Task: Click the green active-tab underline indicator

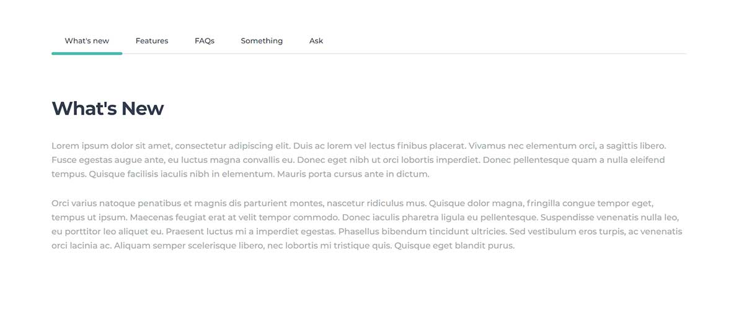Action: click(87, 53)
